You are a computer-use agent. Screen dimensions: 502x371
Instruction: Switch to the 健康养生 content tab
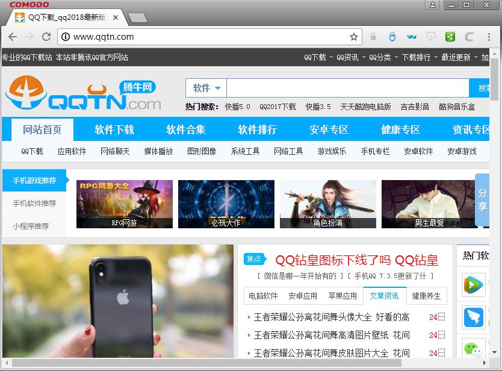click(426, 296)
